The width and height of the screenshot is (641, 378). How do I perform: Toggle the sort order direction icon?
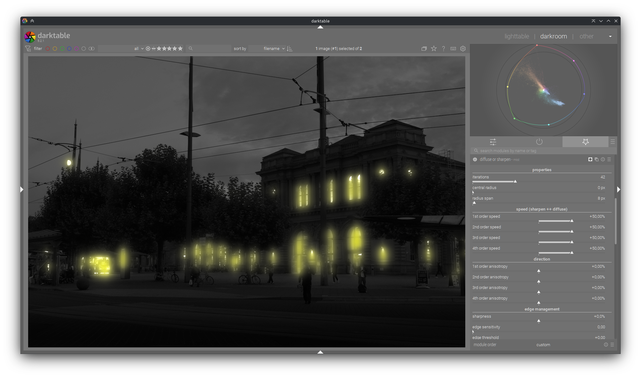click(x=290, y=49)
